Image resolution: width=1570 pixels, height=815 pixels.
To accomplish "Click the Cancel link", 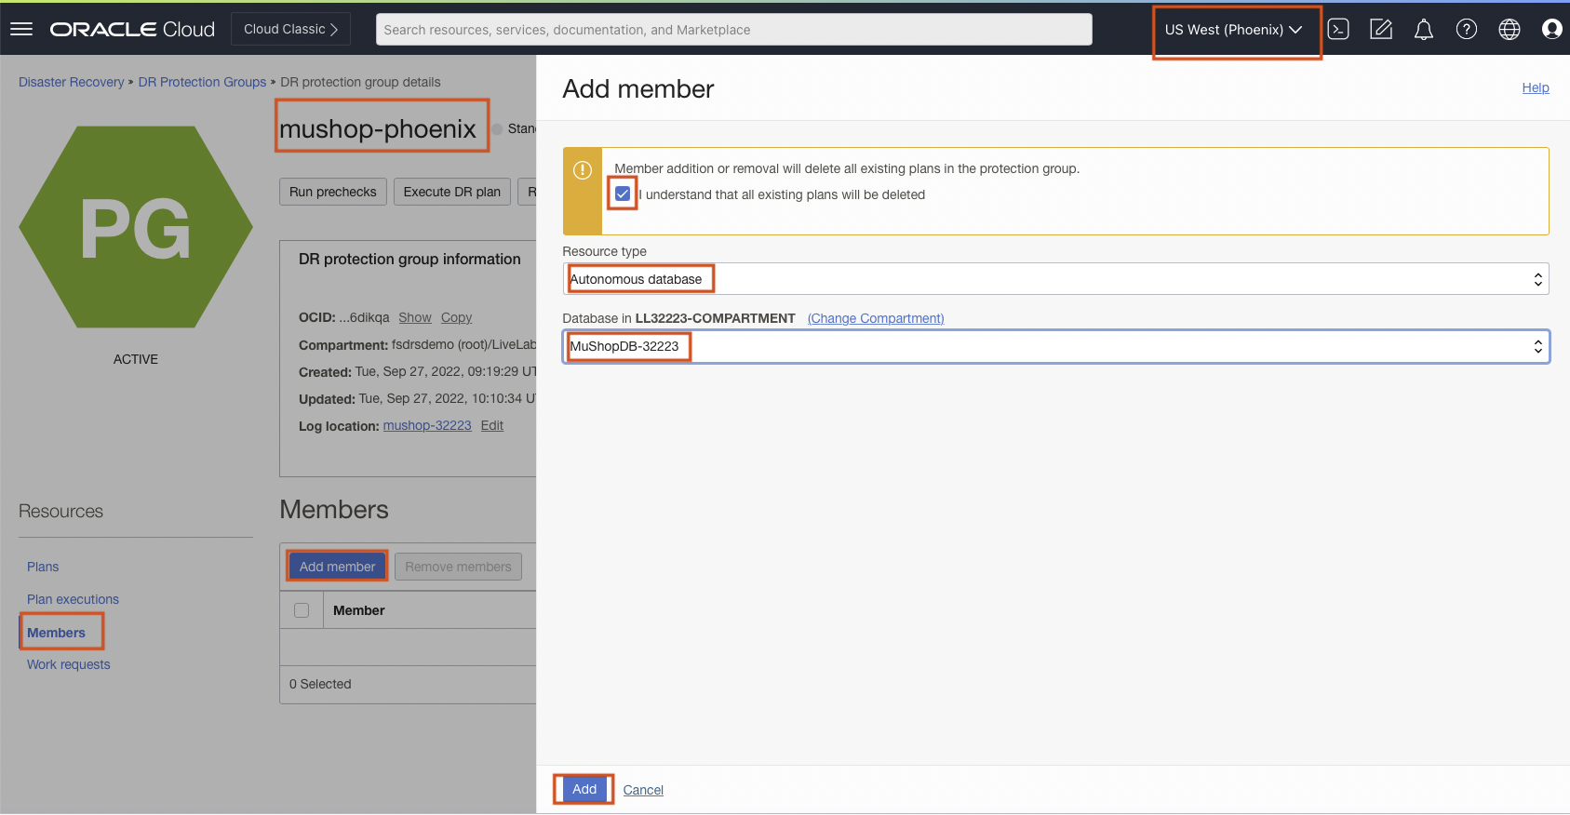I will (x=643, y=790).
